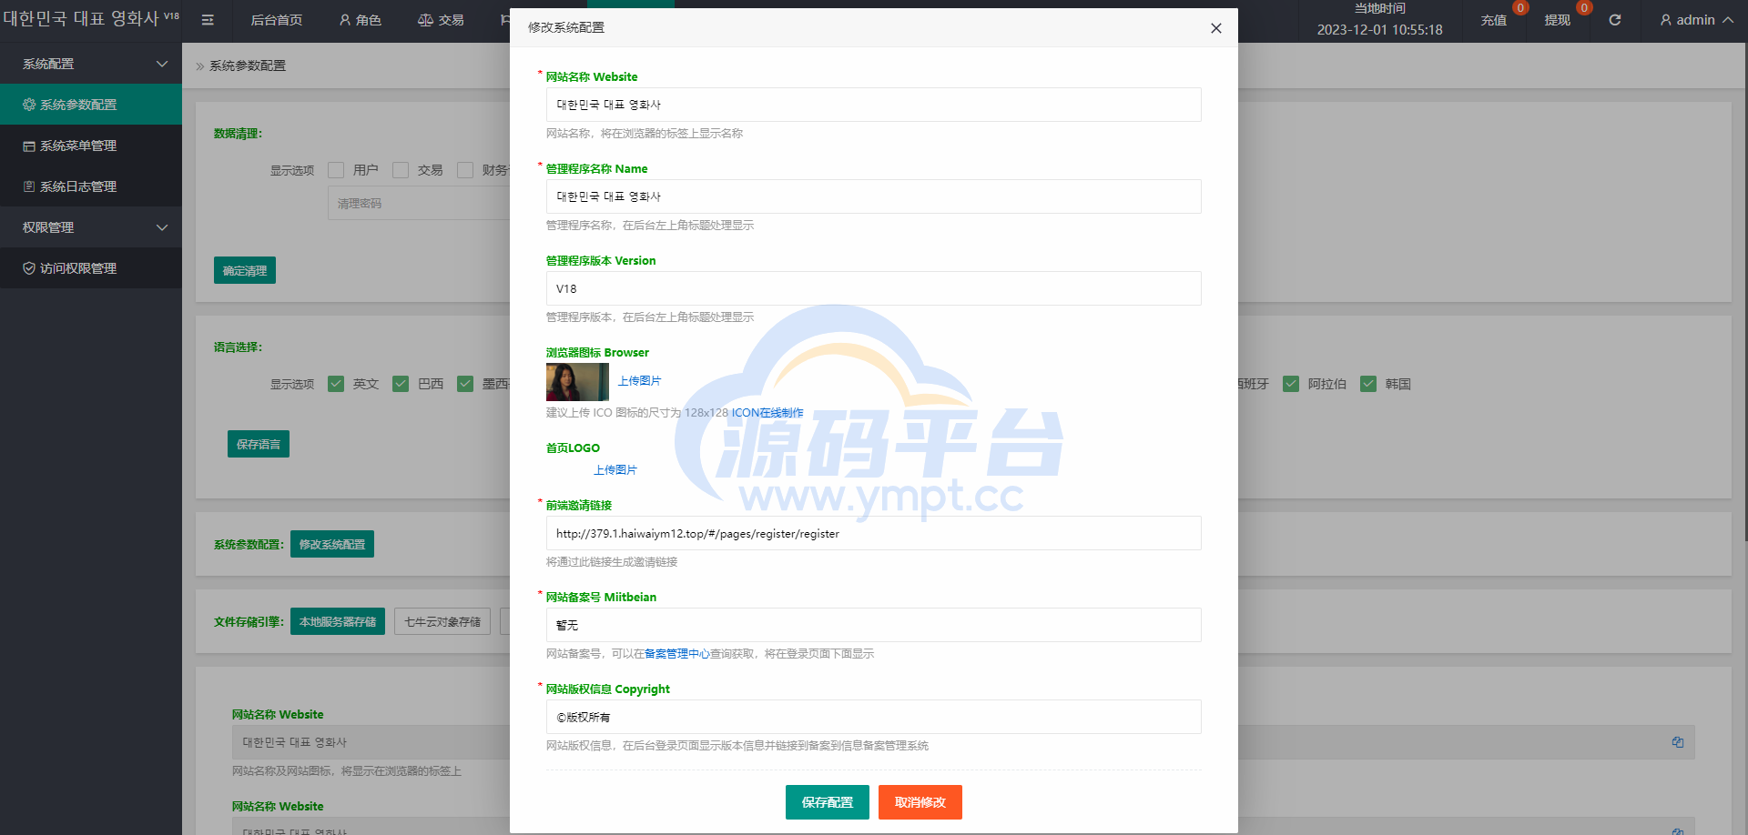Go to 后台首页 in top navigation
The image size is (1748, 835).
(x=276, y=20)
